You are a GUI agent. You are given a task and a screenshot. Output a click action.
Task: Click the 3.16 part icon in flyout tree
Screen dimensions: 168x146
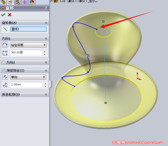(56, 1)
